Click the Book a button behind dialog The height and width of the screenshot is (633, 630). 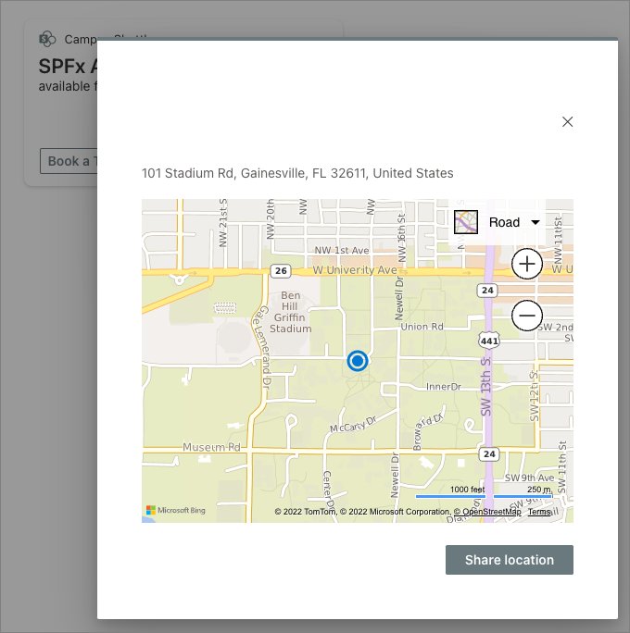[x=69, y=161]
